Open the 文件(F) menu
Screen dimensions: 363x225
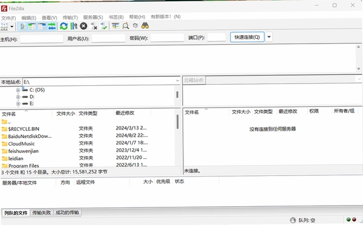pyautogui.click(x=8, y=18)
